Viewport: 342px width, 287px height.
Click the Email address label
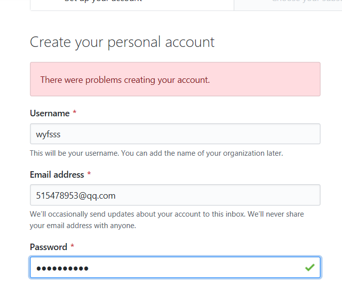click(x=57, y=175)
